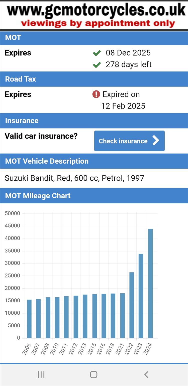Tap the Android home button icon
Image resolution: width=188 pixels, height=386 pixels.
coord(93,374)
